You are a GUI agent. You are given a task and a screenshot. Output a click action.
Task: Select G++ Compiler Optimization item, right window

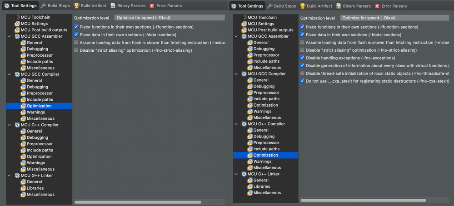point(265,155)
